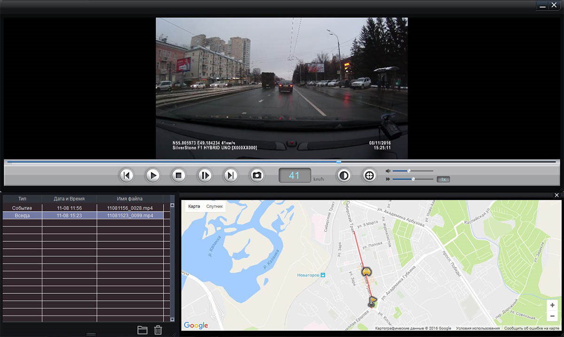
Task: Click the Новаторов station marker
Action: click(322, 275)
